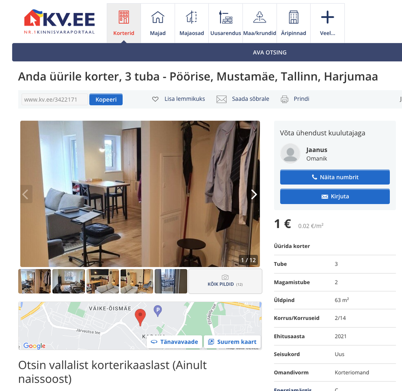The width and height of the screenshot is (402, 391).
Task: Reveal phone number via Näita numbrit
Action: 335,177
